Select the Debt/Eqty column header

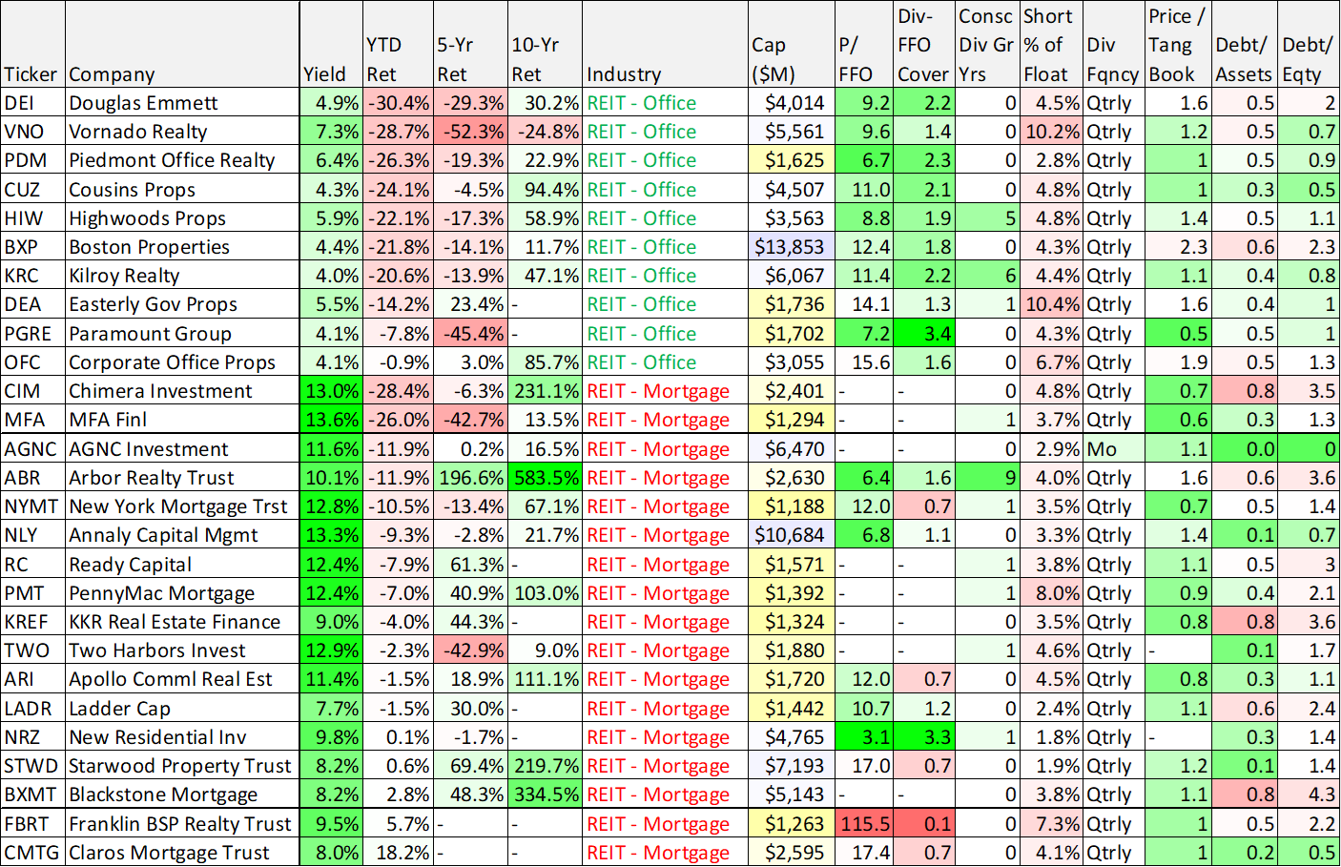(1309, 45)
